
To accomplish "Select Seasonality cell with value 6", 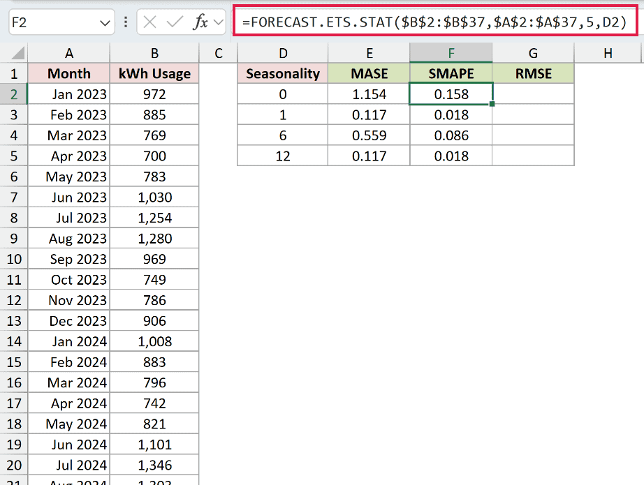I will click(x=283, y=135).
